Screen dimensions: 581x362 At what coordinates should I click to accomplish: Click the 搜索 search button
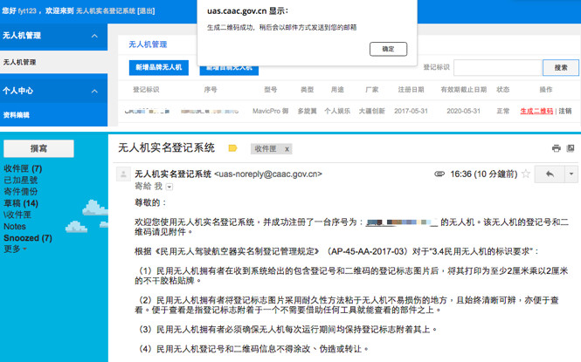(x=560, y=67)
